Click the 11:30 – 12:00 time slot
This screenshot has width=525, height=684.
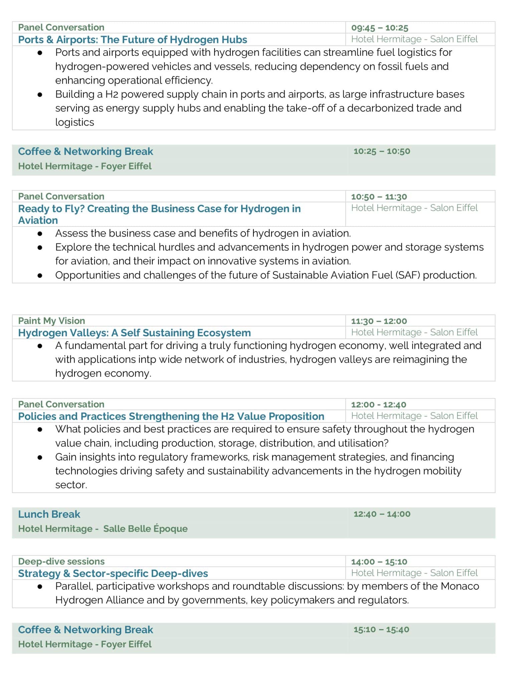(x=379, y=321)
